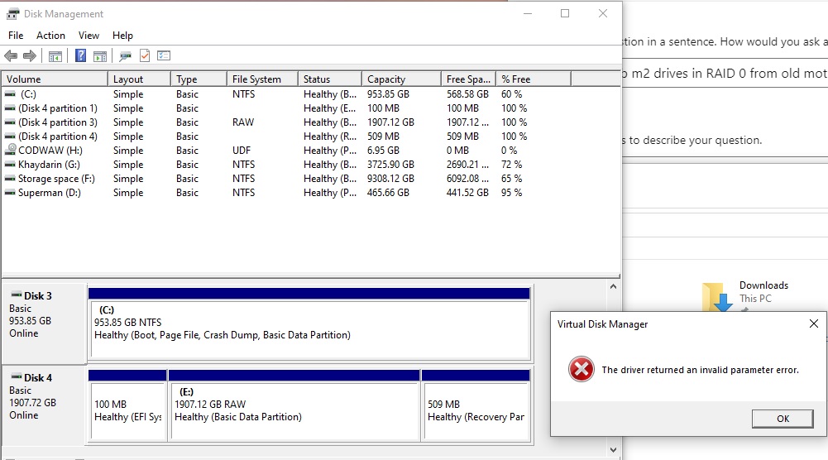
Task: Select the Disk 3 label panel
Action: click(45, 323)
